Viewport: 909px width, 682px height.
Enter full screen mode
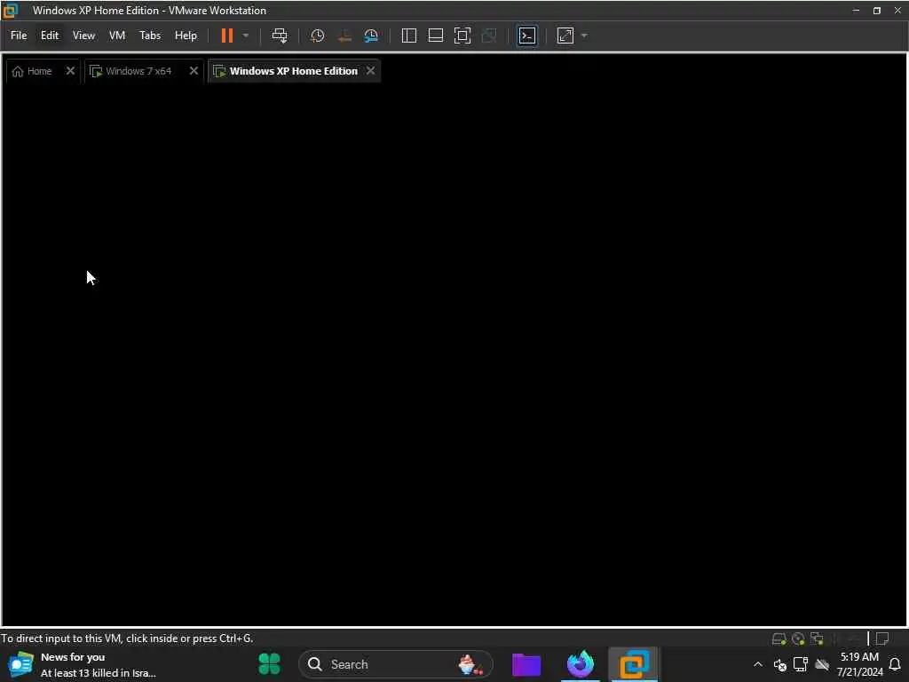[x=462, y=36]
